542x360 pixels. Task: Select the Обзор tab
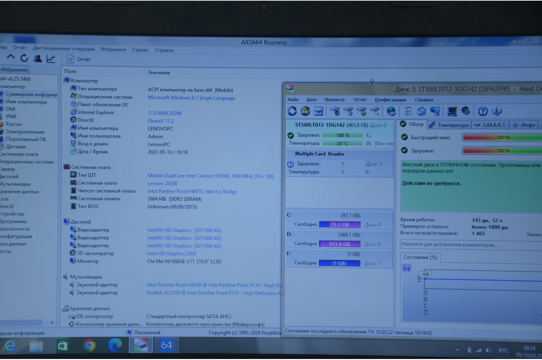coord(412,124)
